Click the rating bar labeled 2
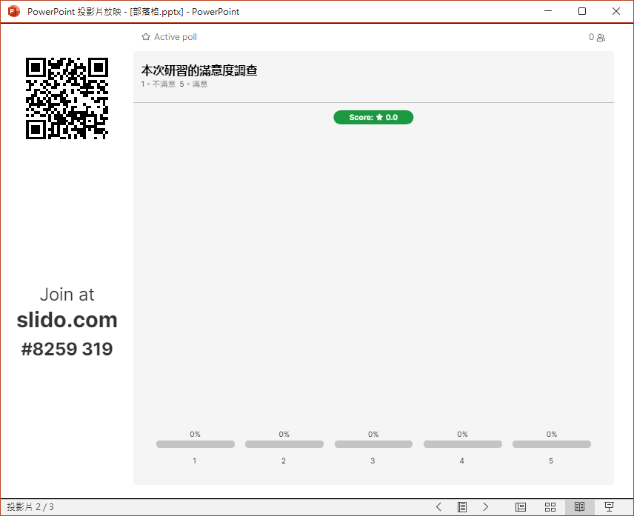The image size is (634, 516). [x=284, y=444]
